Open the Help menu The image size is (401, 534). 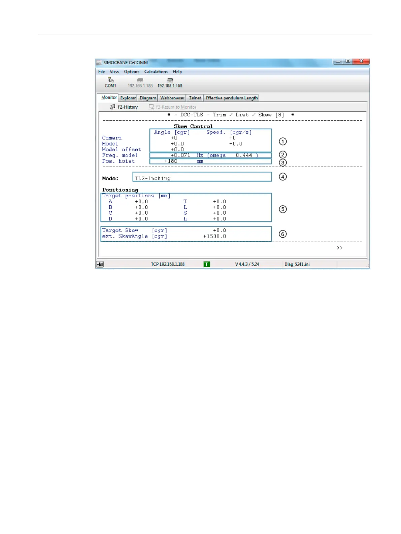177,72
